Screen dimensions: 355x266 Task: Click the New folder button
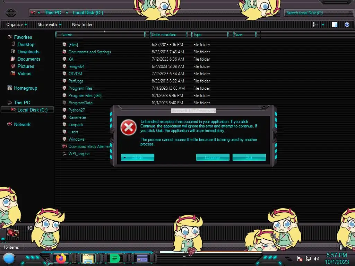pyautogui.click(x=82, y=25)
